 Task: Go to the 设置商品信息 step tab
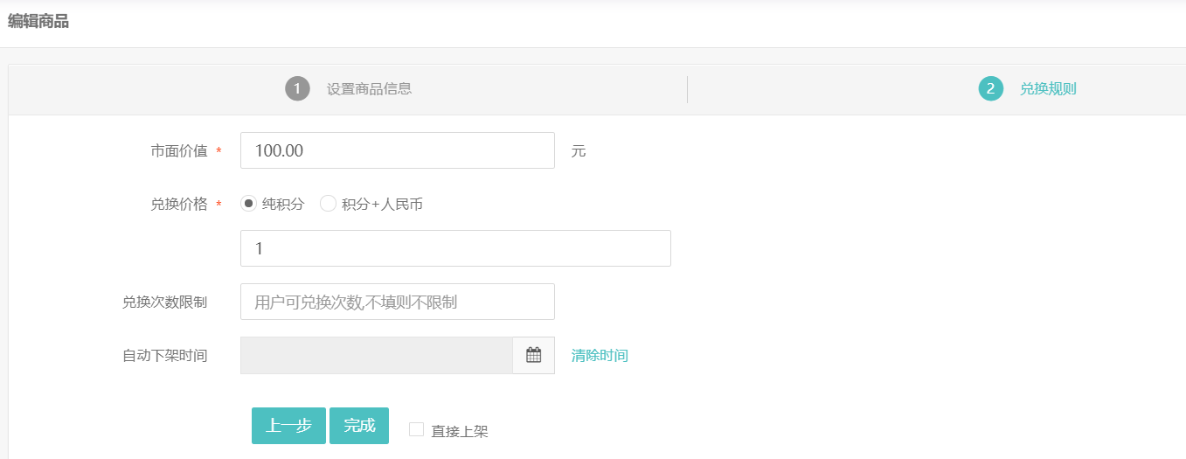369,88
